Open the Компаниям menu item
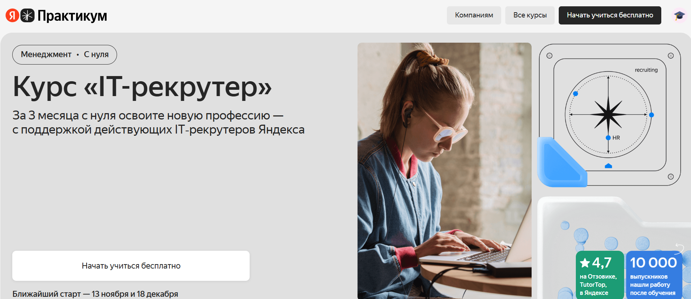The width and height of the screenshot is (691, 299). click(474, 15)
